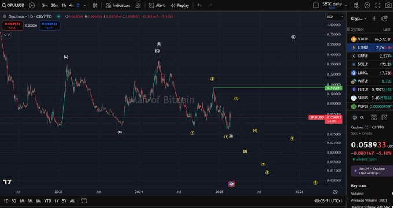Image resolution: width=393 pixels, height=208 pixels.
Task: Open the Jan 29 LYRA Airdrop news item
Action: tap(372, 171)
